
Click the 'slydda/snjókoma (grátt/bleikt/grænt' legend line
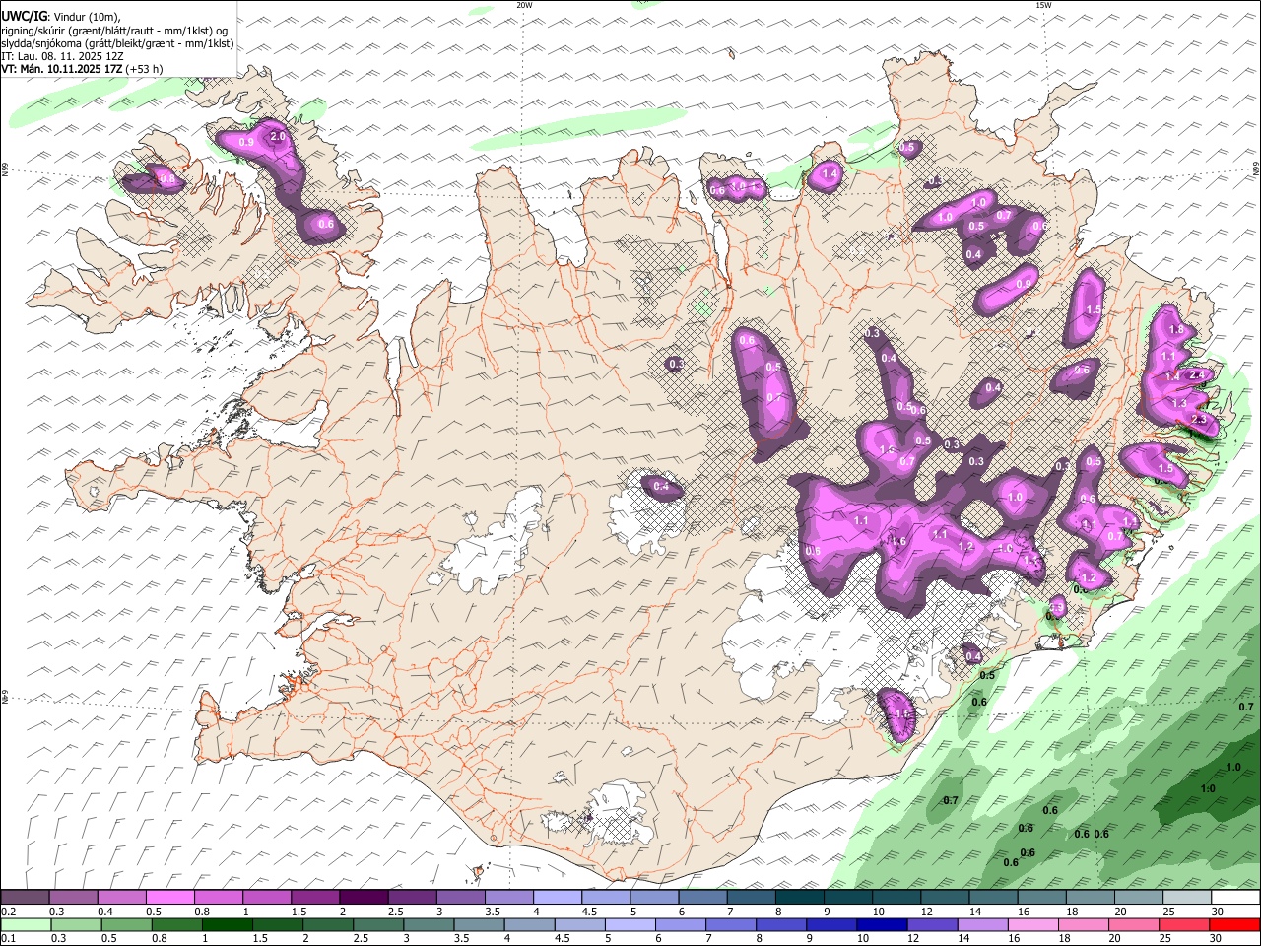[117, 43]
